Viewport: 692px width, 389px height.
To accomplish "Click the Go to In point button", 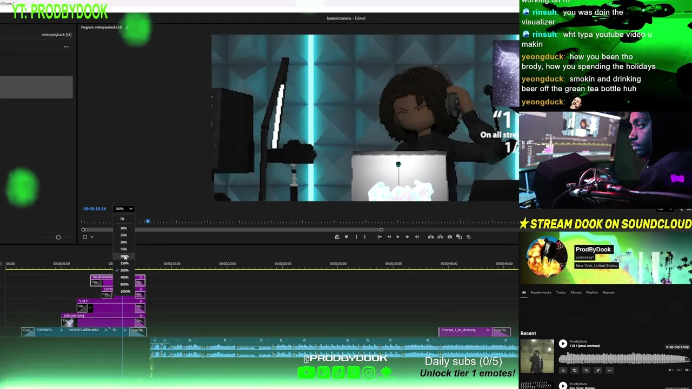I will pyautogui.click(x=380, y=237).
